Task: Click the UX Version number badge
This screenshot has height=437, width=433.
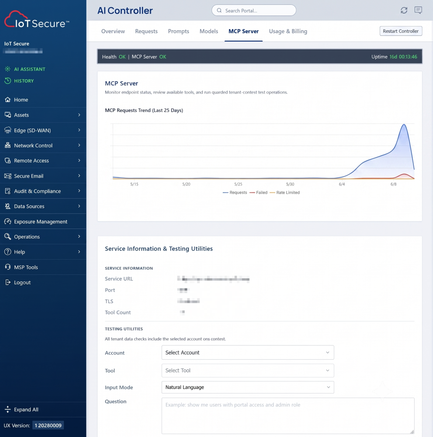Action: [48, 425]
